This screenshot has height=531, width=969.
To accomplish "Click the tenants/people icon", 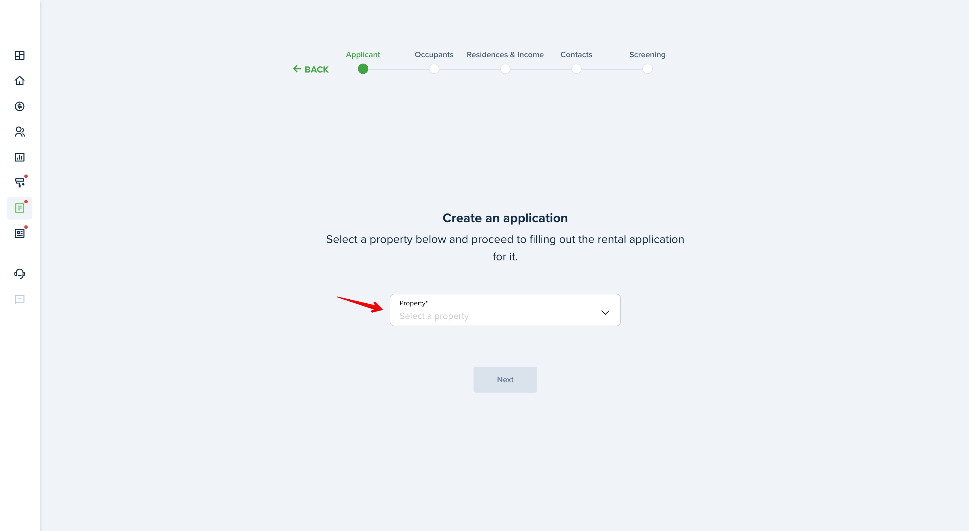I will point(20,131).
